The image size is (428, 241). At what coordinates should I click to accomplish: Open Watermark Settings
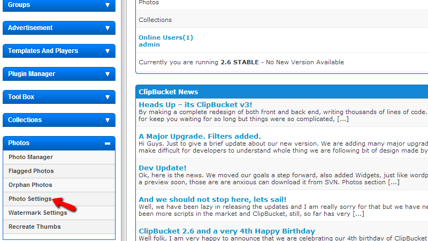pos(59,213)
